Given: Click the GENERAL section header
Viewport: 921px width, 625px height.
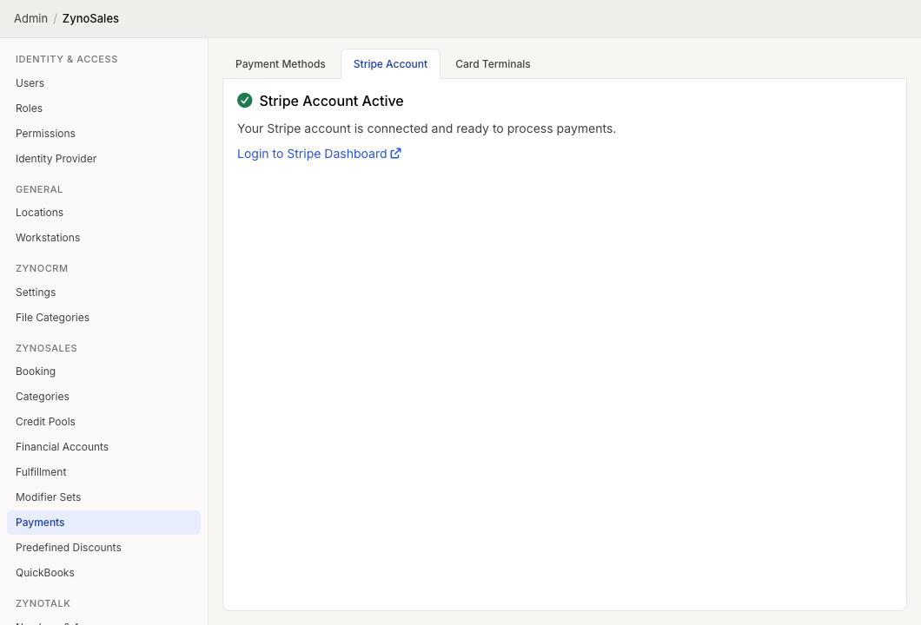Looking at the screenshot, I should tap(39, 189).
